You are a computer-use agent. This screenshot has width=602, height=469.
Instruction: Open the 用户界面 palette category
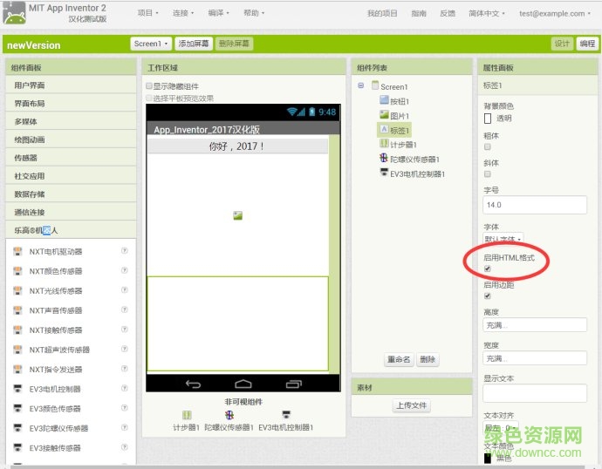point(71,85)
